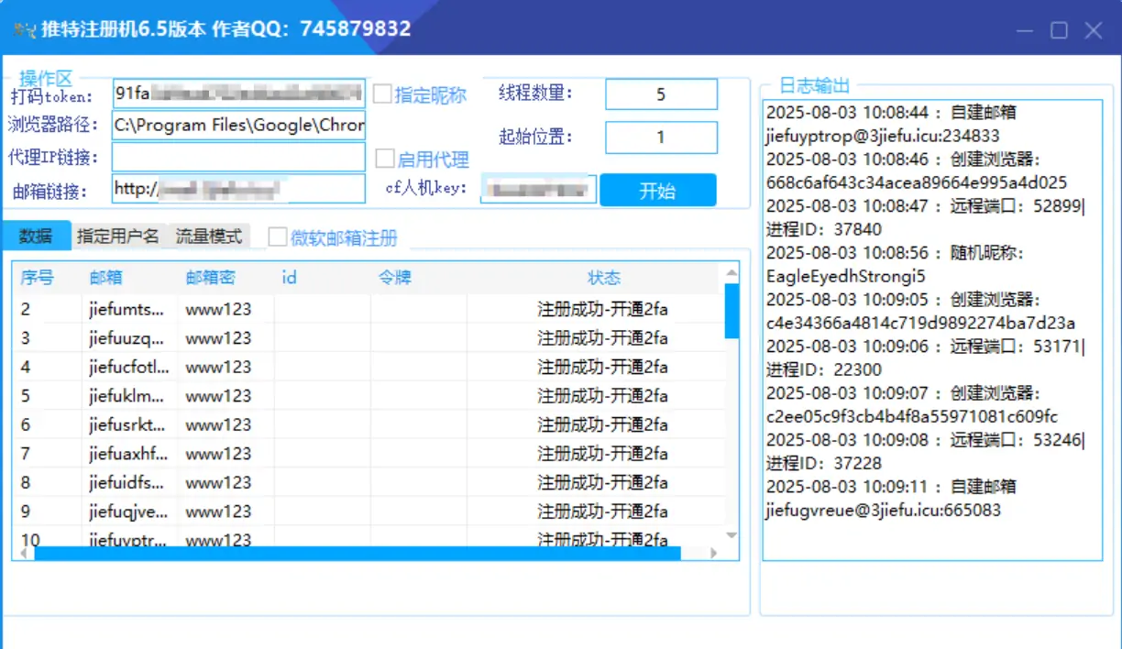1122x649 pixels.
Task: Toggle the 启用代理 checkbox
Action: coord(385,159)
